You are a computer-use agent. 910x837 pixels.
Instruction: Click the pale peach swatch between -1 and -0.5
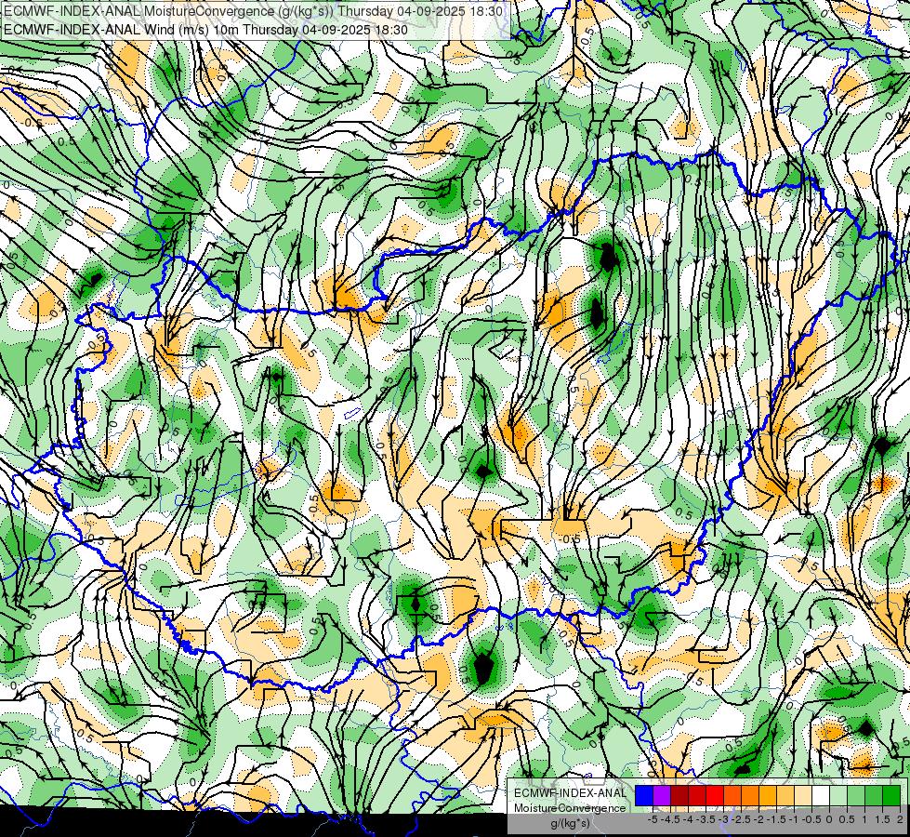pos(803,796)
